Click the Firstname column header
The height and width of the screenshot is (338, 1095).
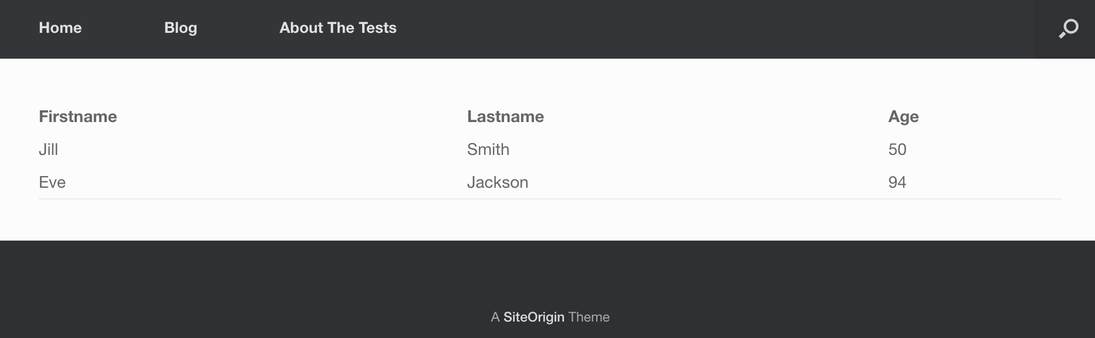[78, 117]
